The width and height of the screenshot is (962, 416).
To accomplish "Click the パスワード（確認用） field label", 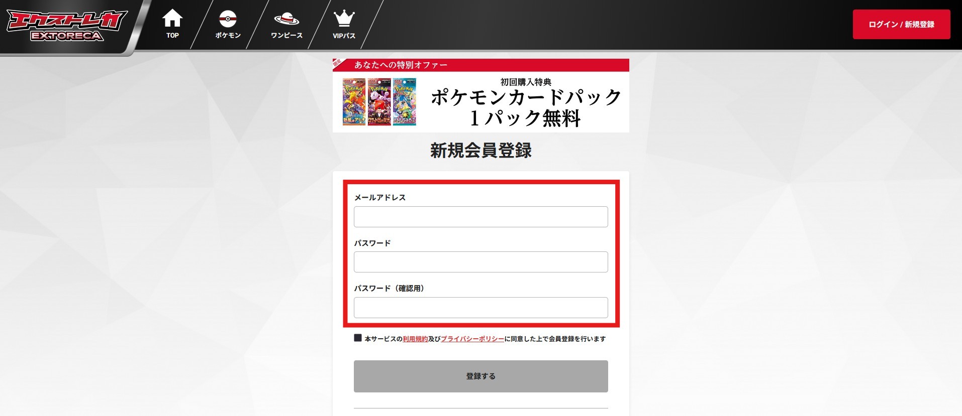I will pos(389,289).
